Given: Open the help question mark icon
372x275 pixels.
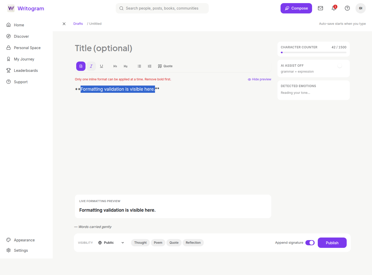Looking at the screenshot, I should pyautogui.click(x=347, y=8).
